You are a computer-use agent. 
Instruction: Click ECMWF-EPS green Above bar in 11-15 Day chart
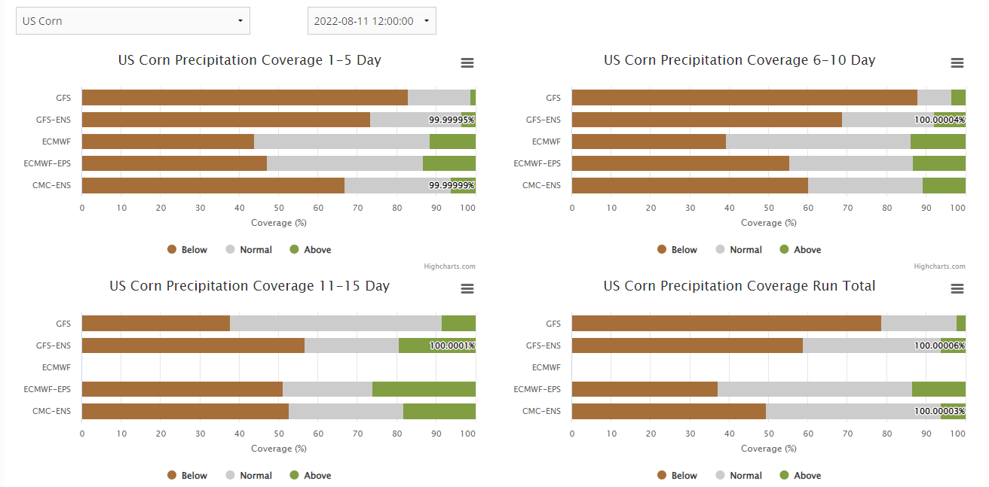(x=424, y=389)
